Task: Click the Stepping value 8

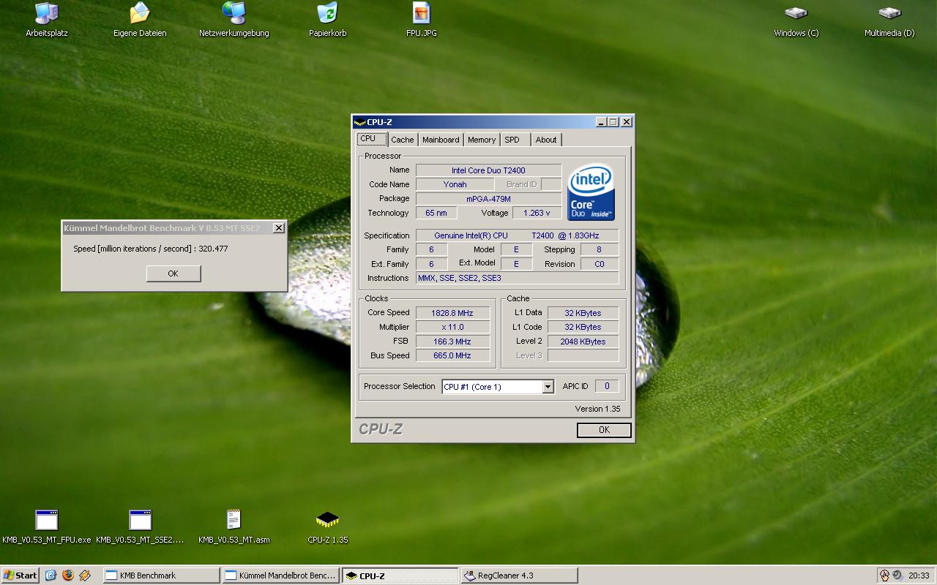Action: (x=599, y=249)
